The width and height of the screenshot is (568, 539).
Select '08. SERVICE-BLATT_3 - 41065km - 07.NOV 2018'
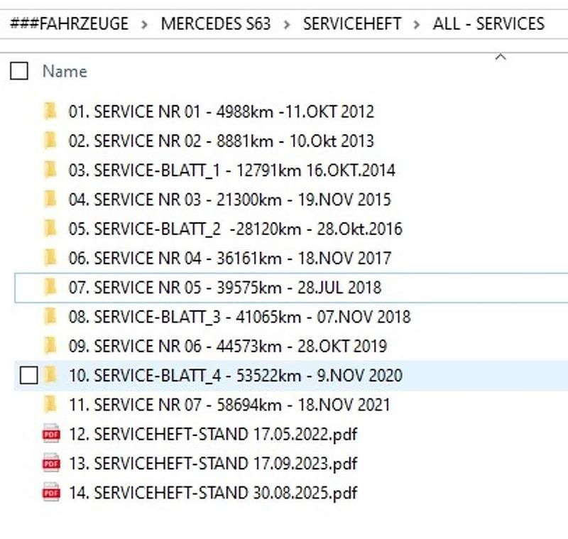pos(239,317)
